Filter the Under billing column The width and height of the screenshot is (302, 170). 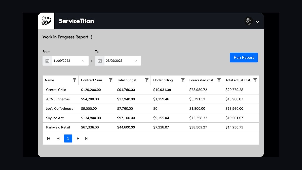pyautogui.click(x=183, y=80)
